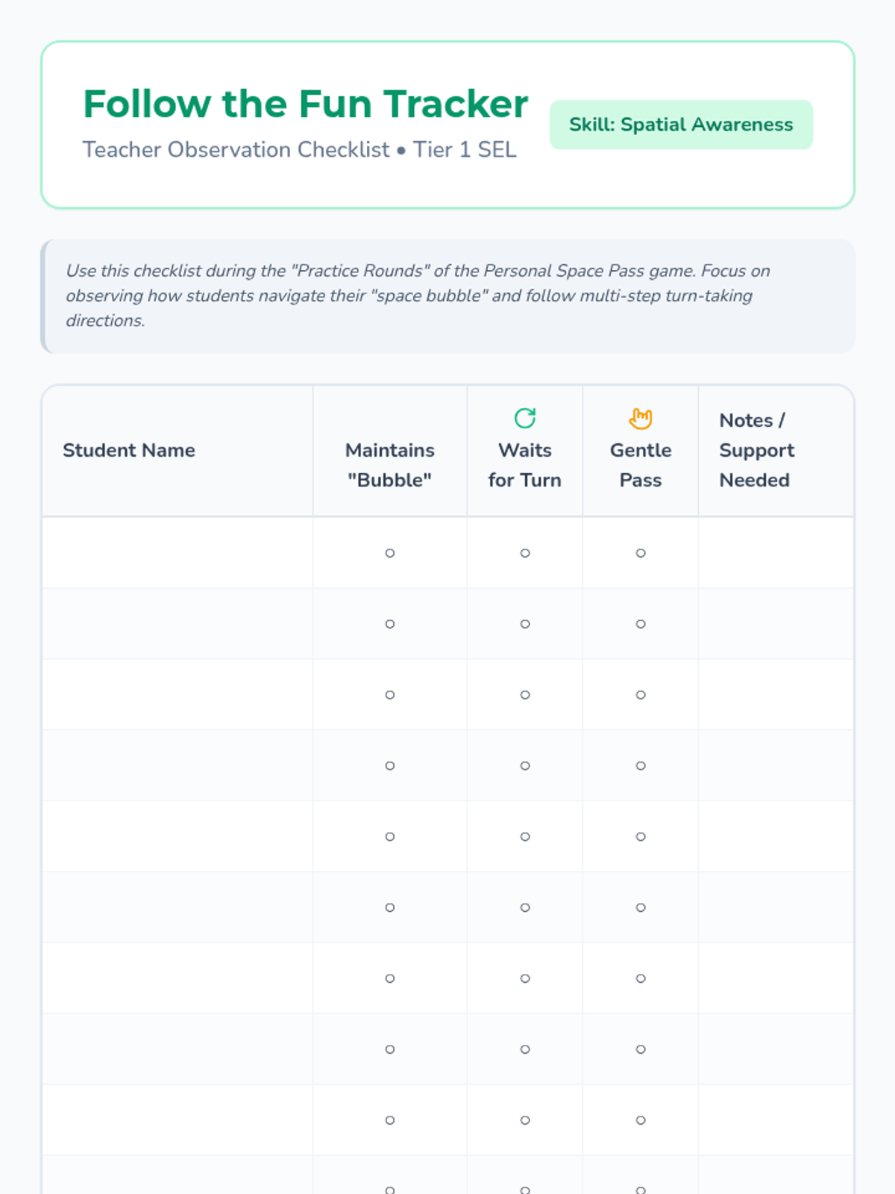Click the Skill: Spatial Awareness badge
This screenshot has width=895, height=1194.
click(x=681, y=125)
